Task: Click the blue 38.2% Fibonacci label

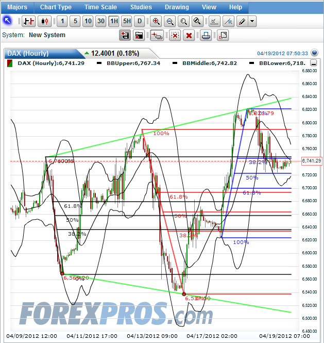Action: pos(258,162)
